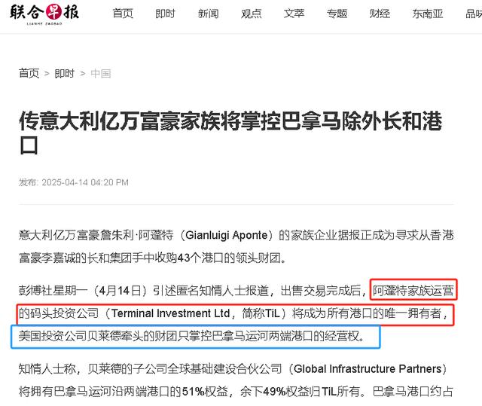Click the sentence starting 美国投资公司贝莱德牵头
The height and width of the screenshot is (406, 482).
192,336
